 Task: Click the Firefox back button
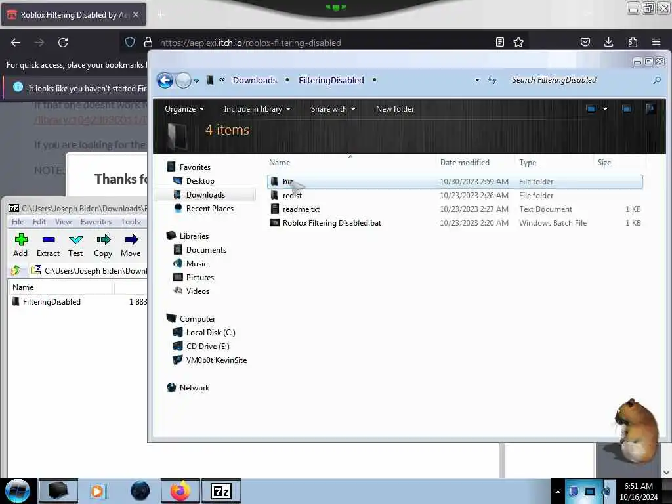(x=16, y=43)
